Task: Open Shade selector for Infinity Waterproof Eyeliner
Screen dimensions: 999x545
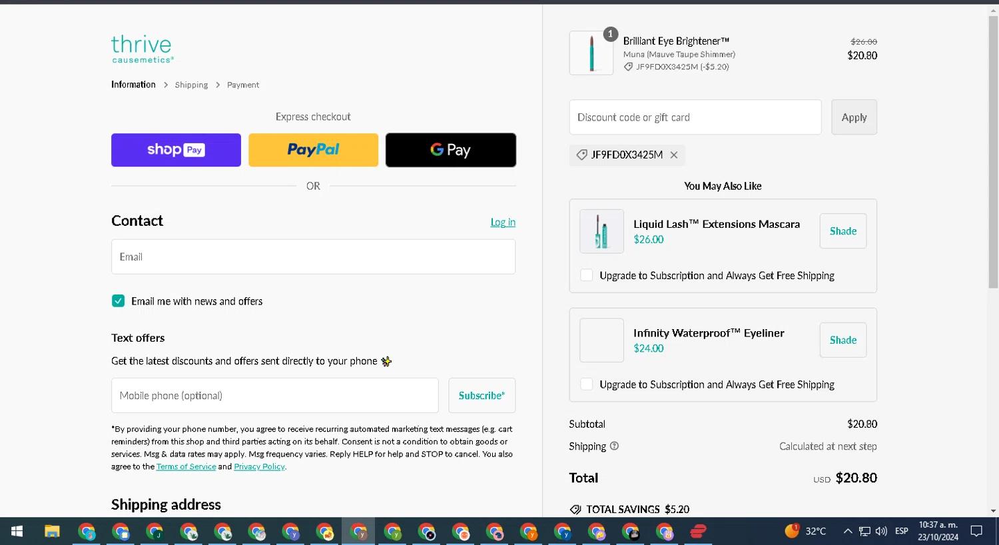Action: tap(842, 340)
